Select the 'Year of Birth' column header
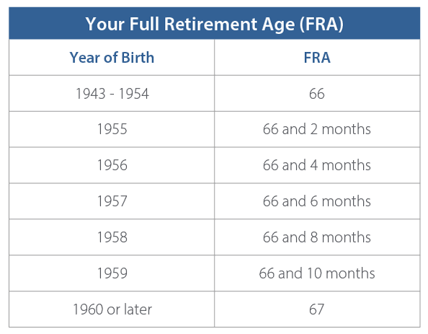Screen dimensions: 428x334 [112, 58]
